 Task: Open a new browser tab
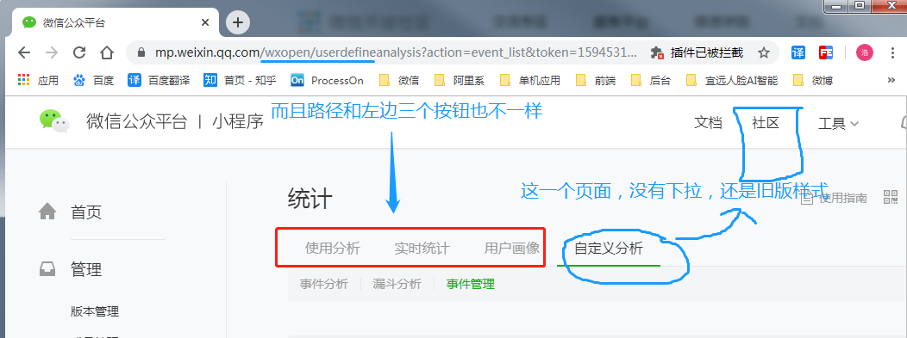pyautogui.click(x=238, y=22)
